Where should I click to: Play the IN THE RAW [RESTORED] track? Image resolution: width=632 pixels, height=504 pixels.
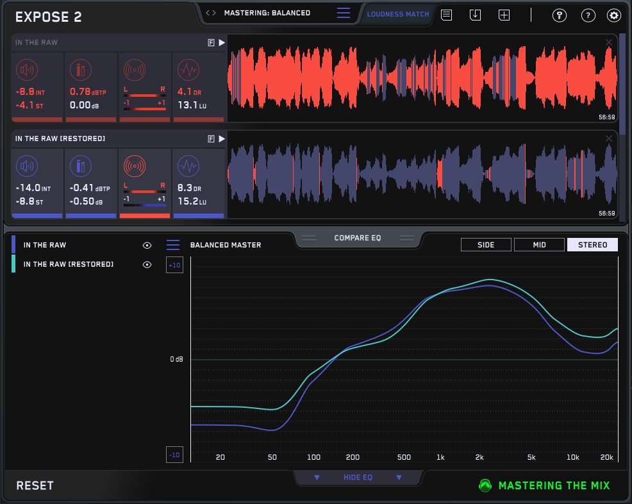pyautogui.click(x=222, y=139)
